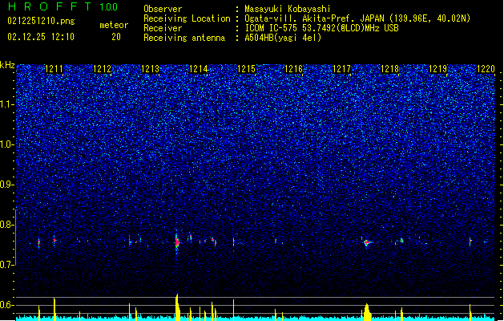Click the 1.0 kHz axis label
The image size is (504, 321).
(x=7, y=144)
